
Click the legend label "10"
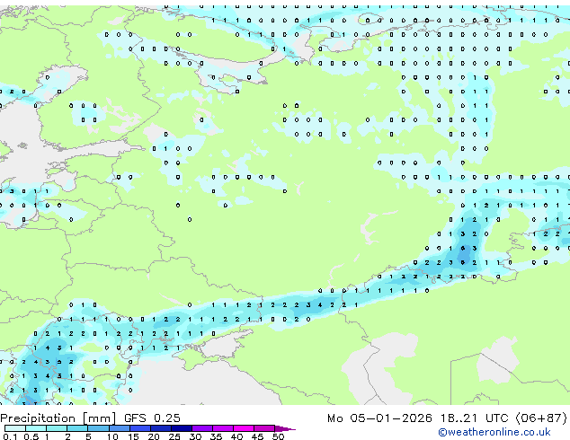112,436
